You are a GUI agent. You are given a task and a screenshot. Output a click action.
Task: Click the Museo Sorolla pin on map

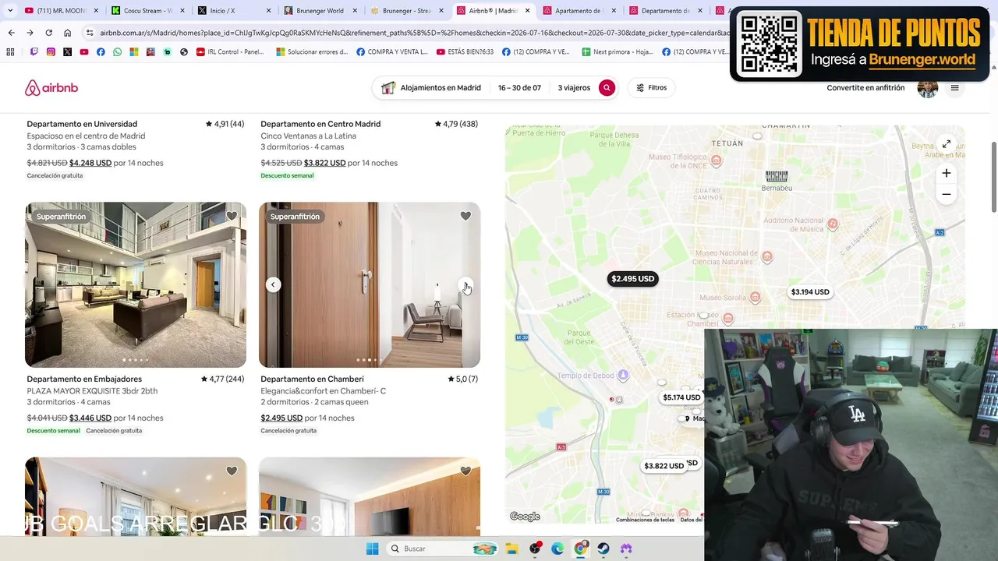click(x=755, y=297)
